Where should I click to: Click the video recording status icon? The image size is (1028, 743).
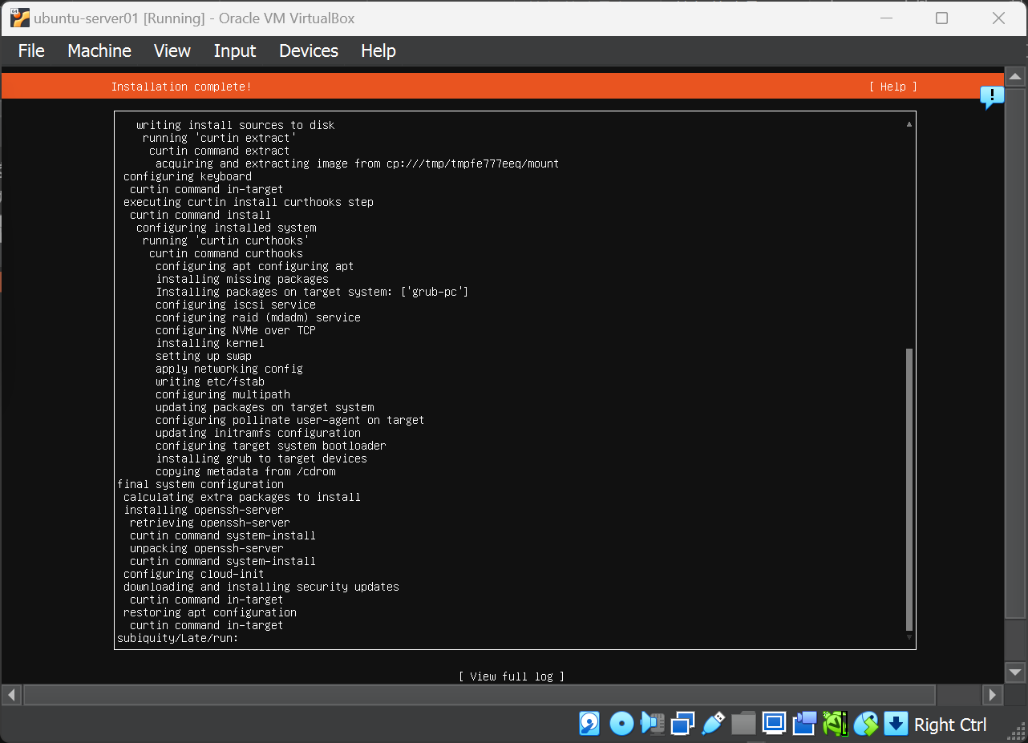point(804,724)
